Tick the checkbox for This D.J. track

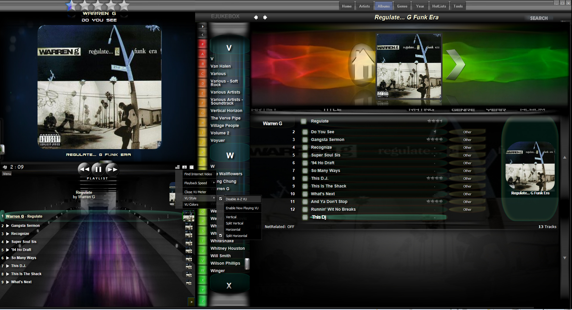(x=305, y=178)
